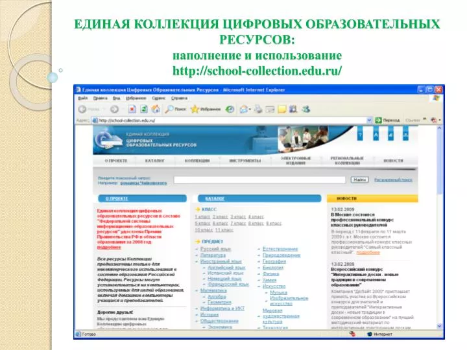467x350 pixels.
Task: Click the Messenger toolbar icon
Action: tap(306, 110)
